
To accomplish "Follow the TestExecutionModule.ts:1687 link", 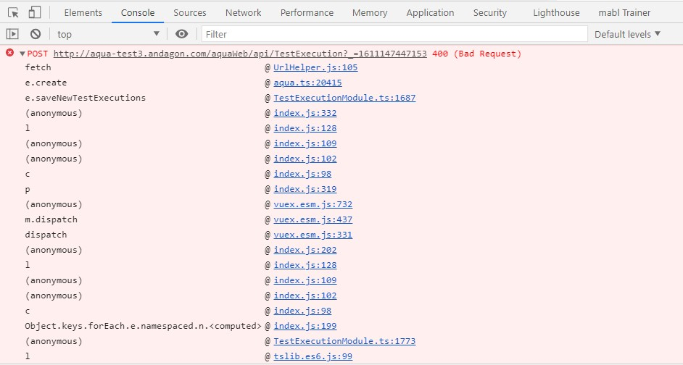I will 344,98.
